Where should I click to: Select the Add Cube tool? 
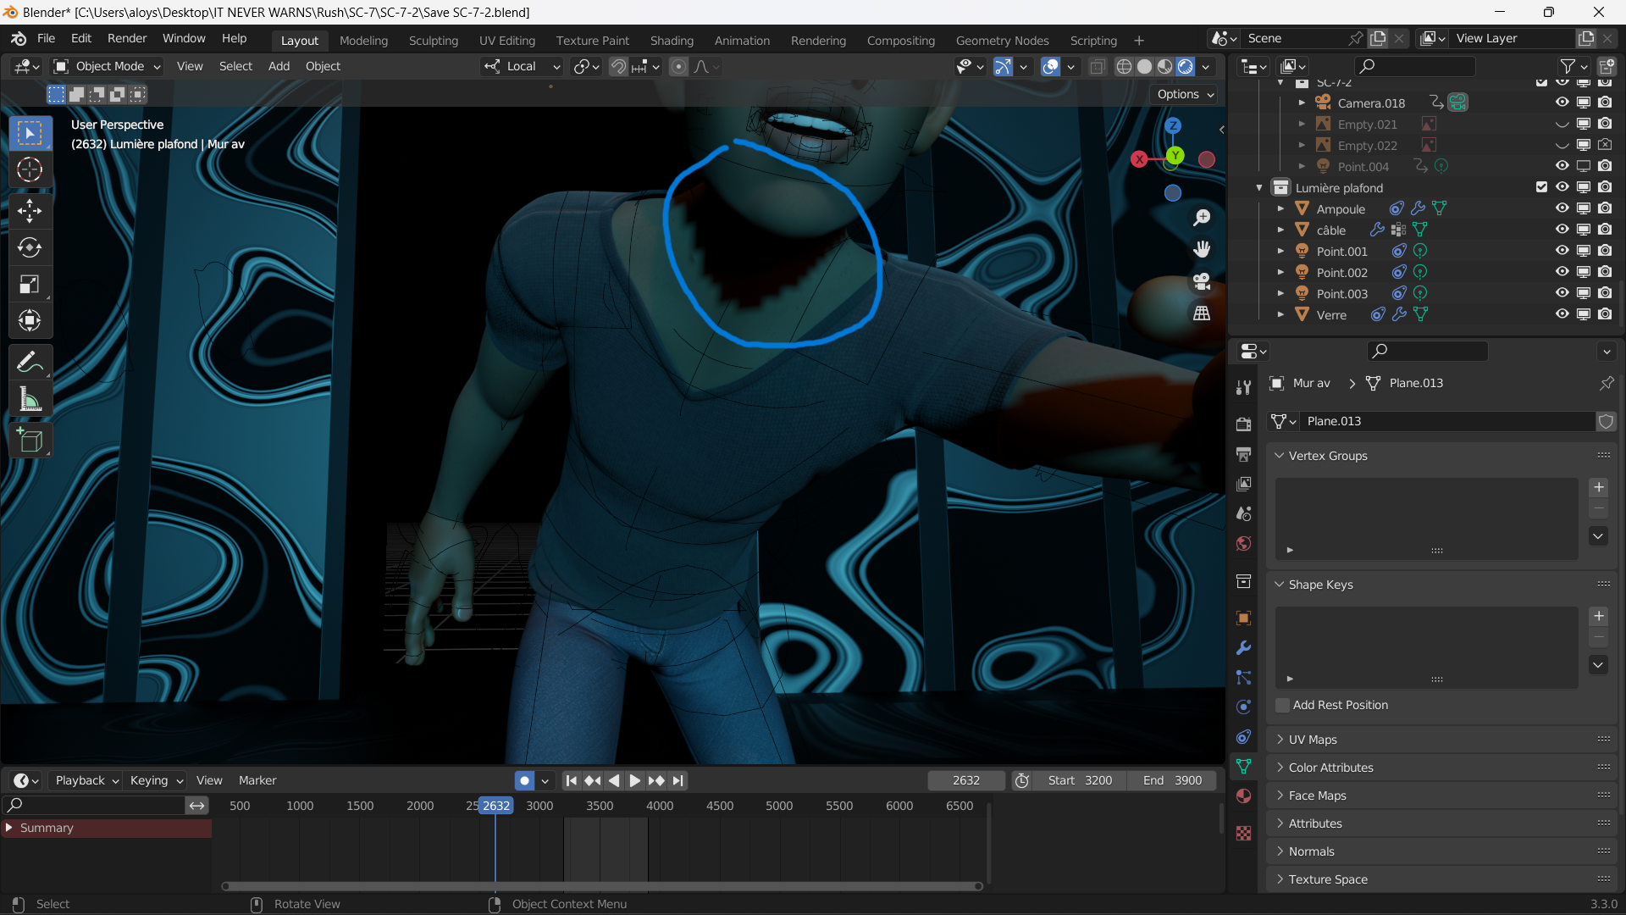(30, 441)
